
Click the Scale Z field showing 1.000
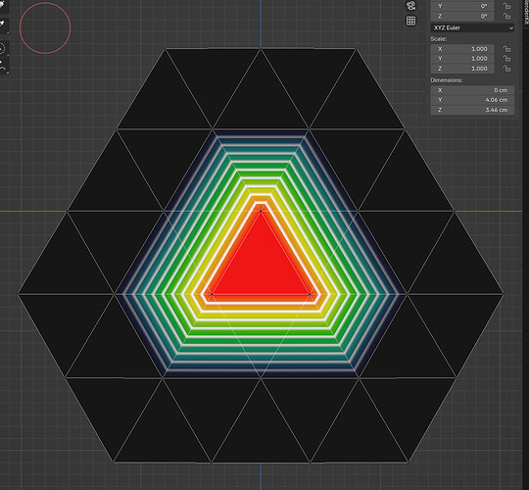(x=462, y=69)
